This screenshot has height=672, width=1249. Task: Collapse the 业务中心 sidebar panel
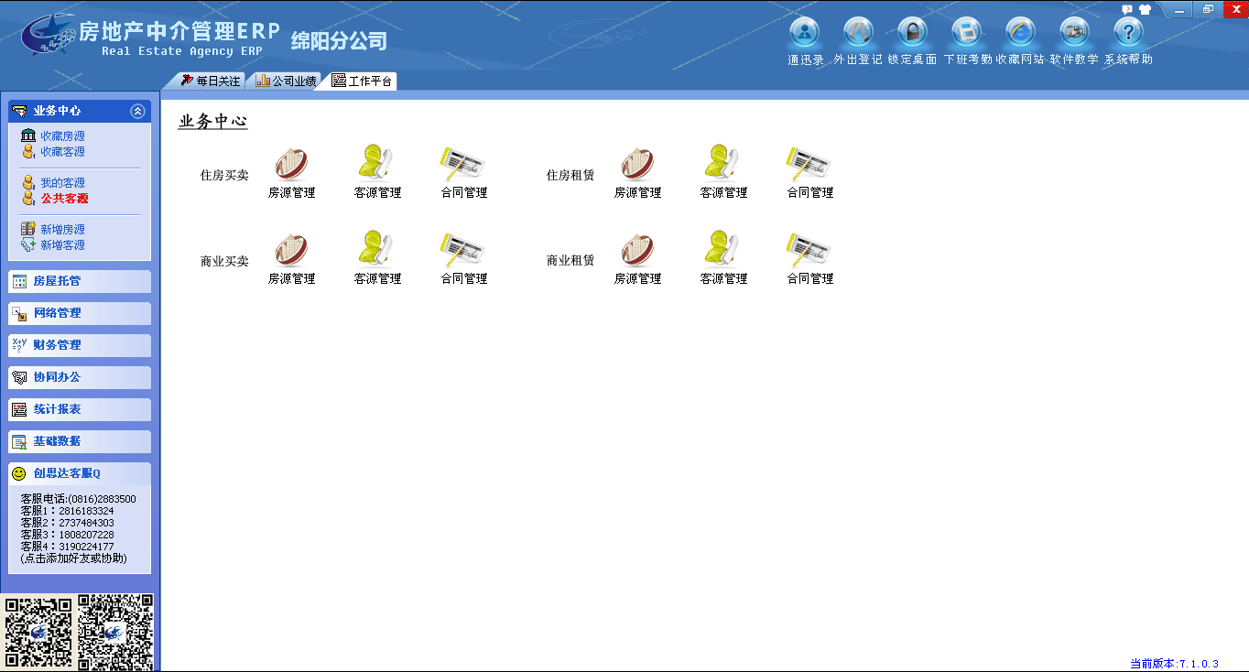tap(137, 111)
